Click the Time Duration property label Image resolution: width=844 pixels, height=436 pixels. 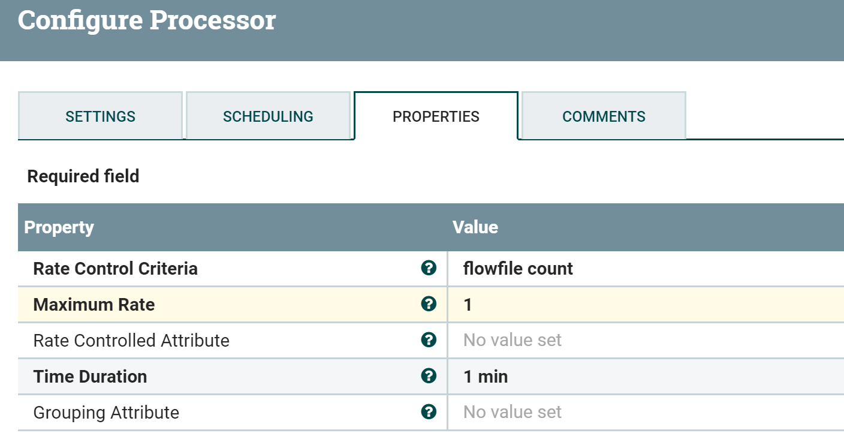point(91,376)
